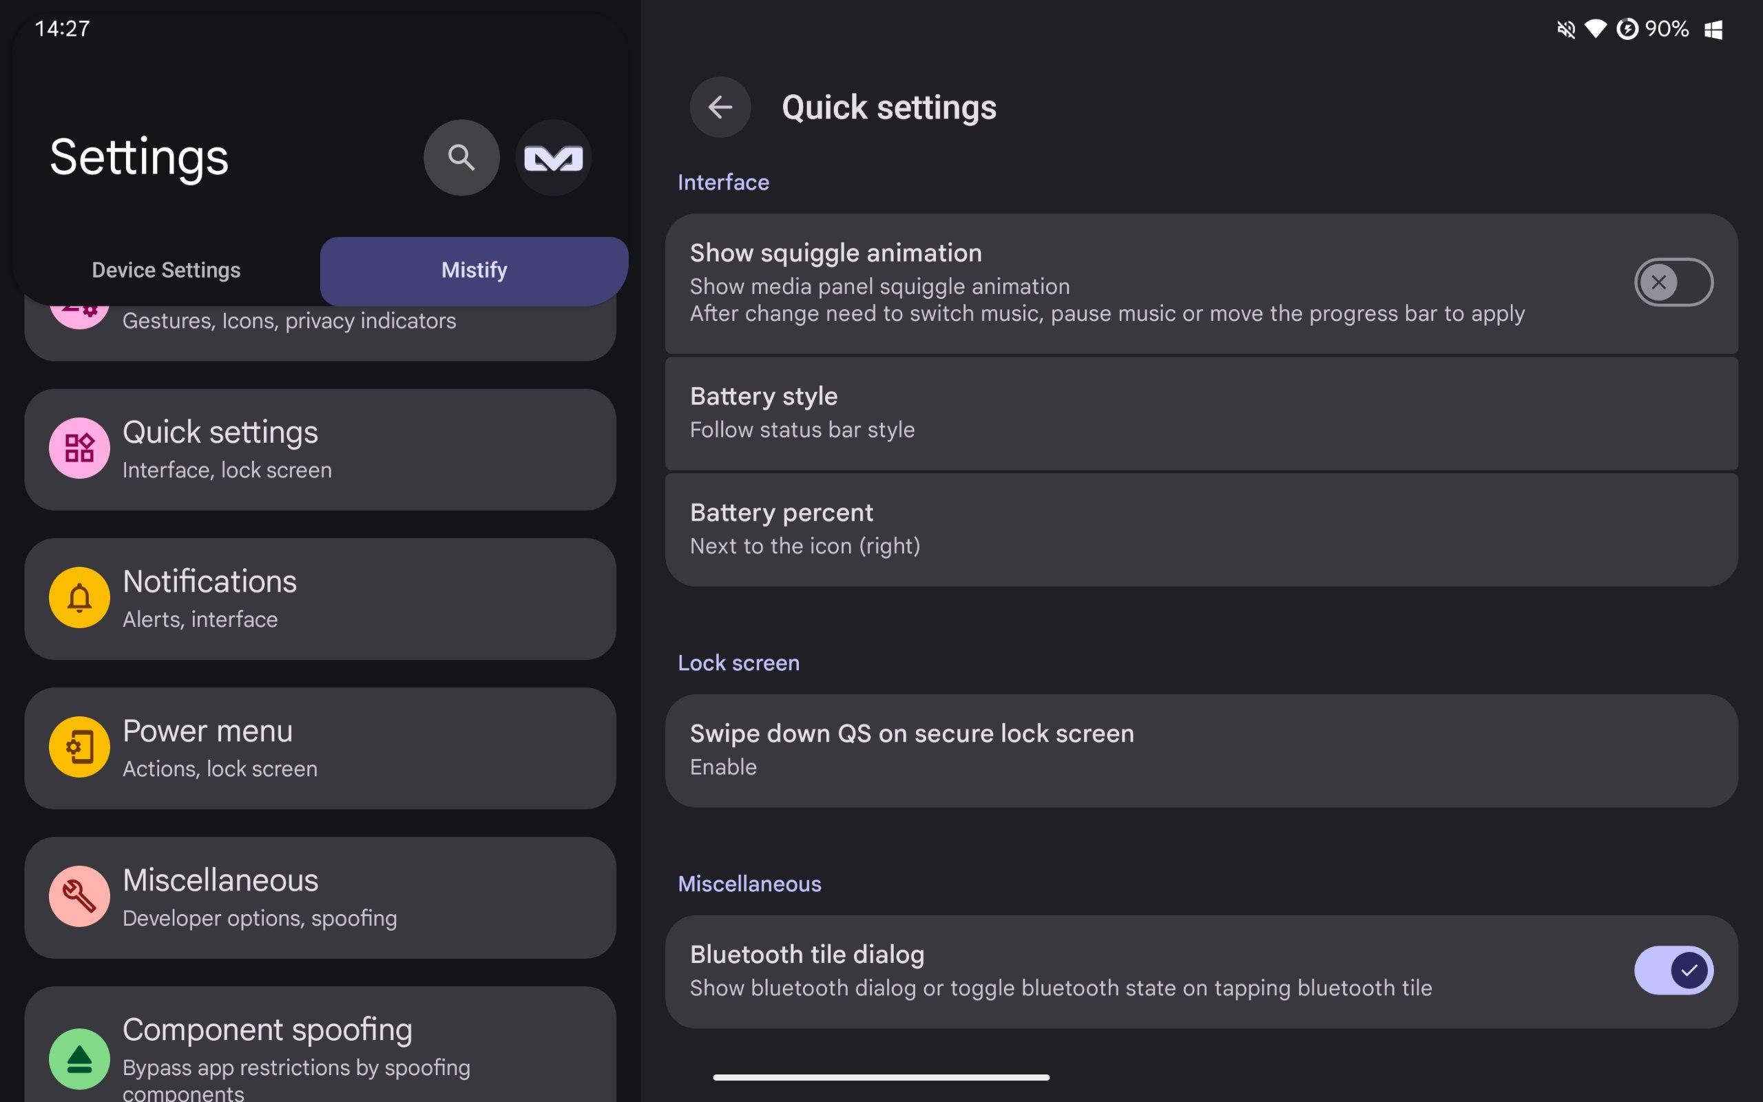This screenshot has width=1763, height=1102.
Task: Tap the yellow Notifications bell icon
Action: 79,597
